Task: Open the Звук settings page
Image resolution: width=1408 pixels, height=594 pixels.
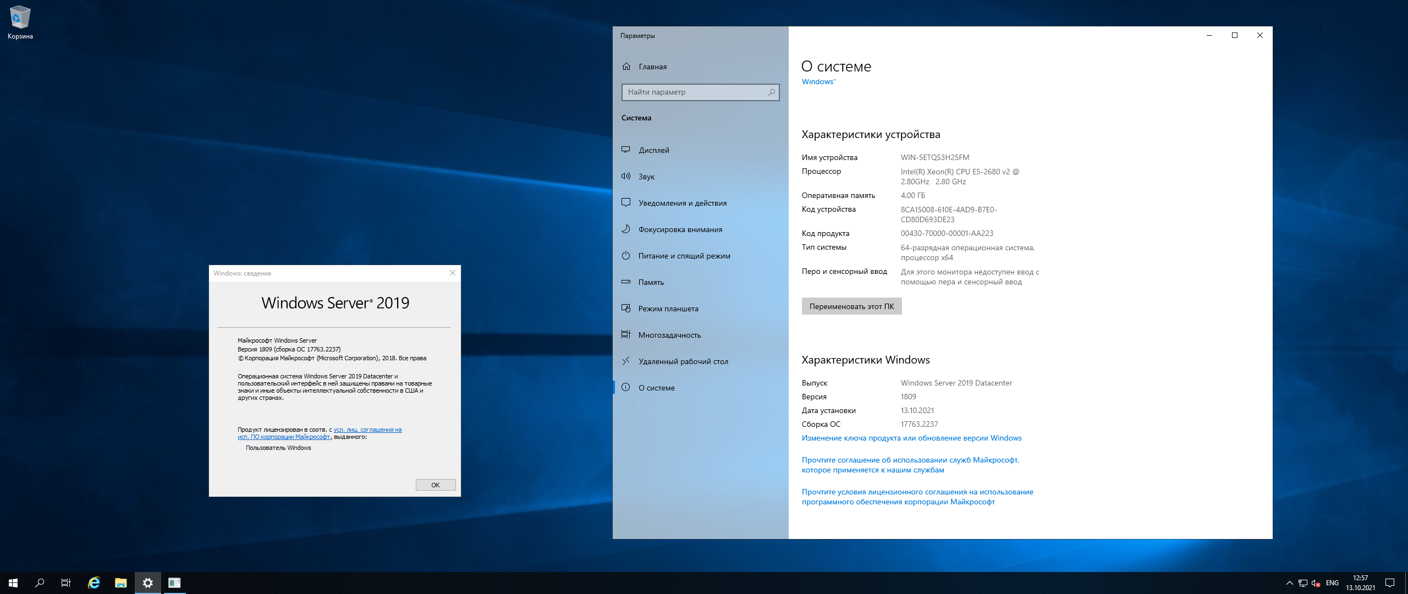Action: 701,177
